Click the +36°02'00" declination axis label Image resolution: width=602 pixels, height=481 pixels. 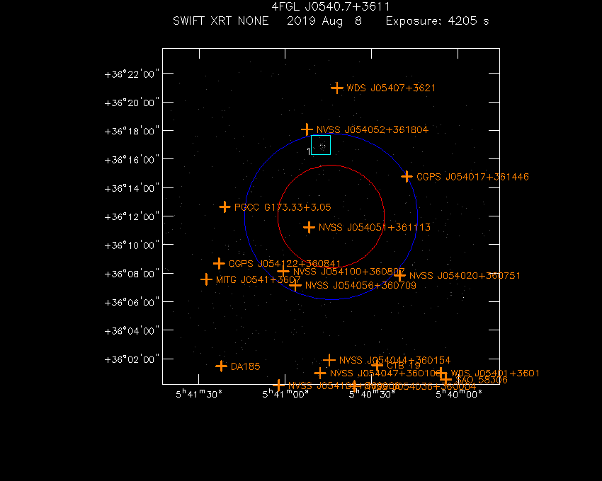[x=132, y=359]
